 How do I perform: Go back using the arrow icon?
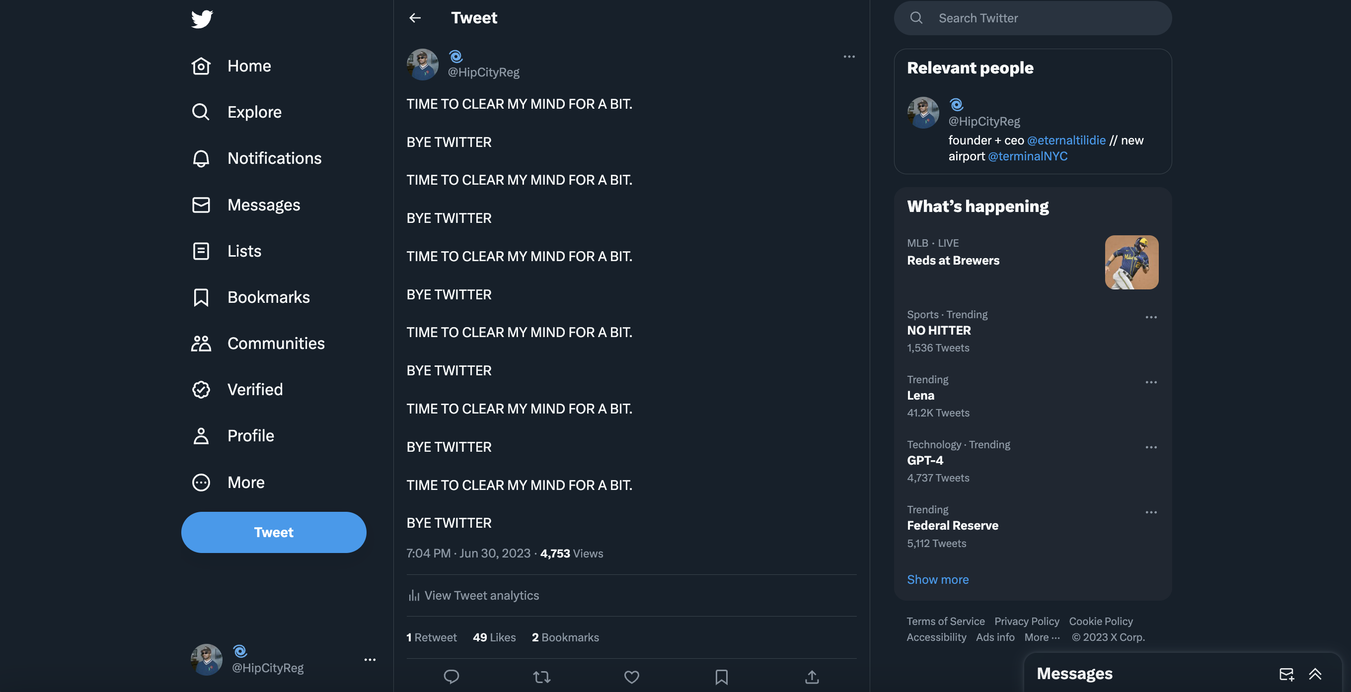[x=415, y=18]
